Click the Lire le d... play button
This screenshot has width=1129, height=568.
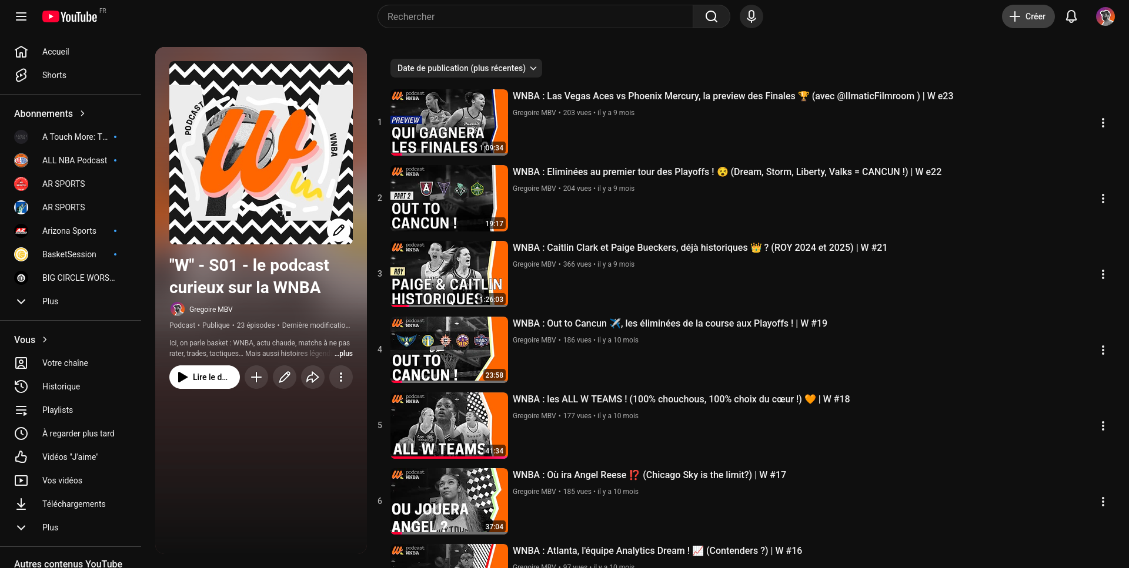[205, 377]
